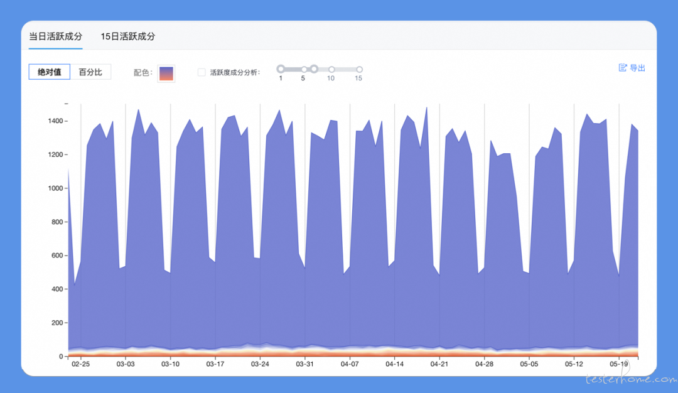This screenshot has width=678, height=393.
Task: Enable the 活跃度成分分析 checkbox
Action: [x=202, y=72]
